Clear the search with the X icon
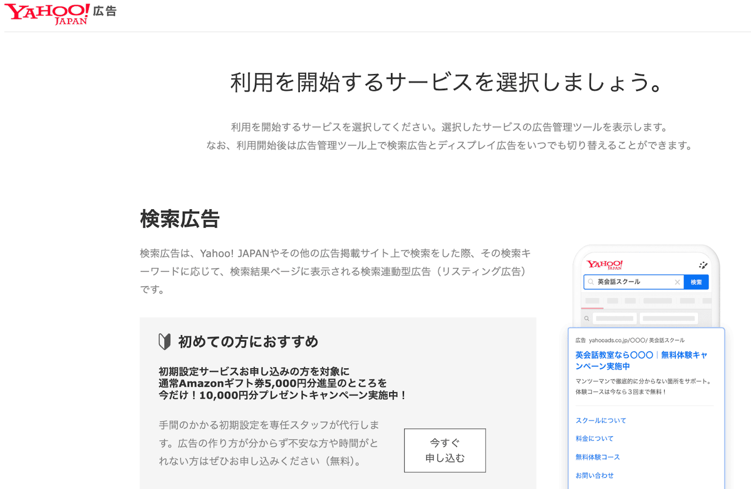The height and width of the screenshot is (489, 751). (677, 282)
